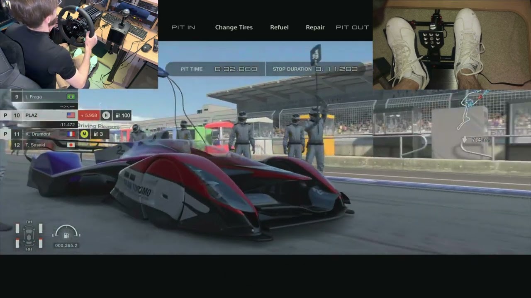Click the pit P marker beside position 11
Image resolution: width=531 pixels, height=298 pixels.
5,134
